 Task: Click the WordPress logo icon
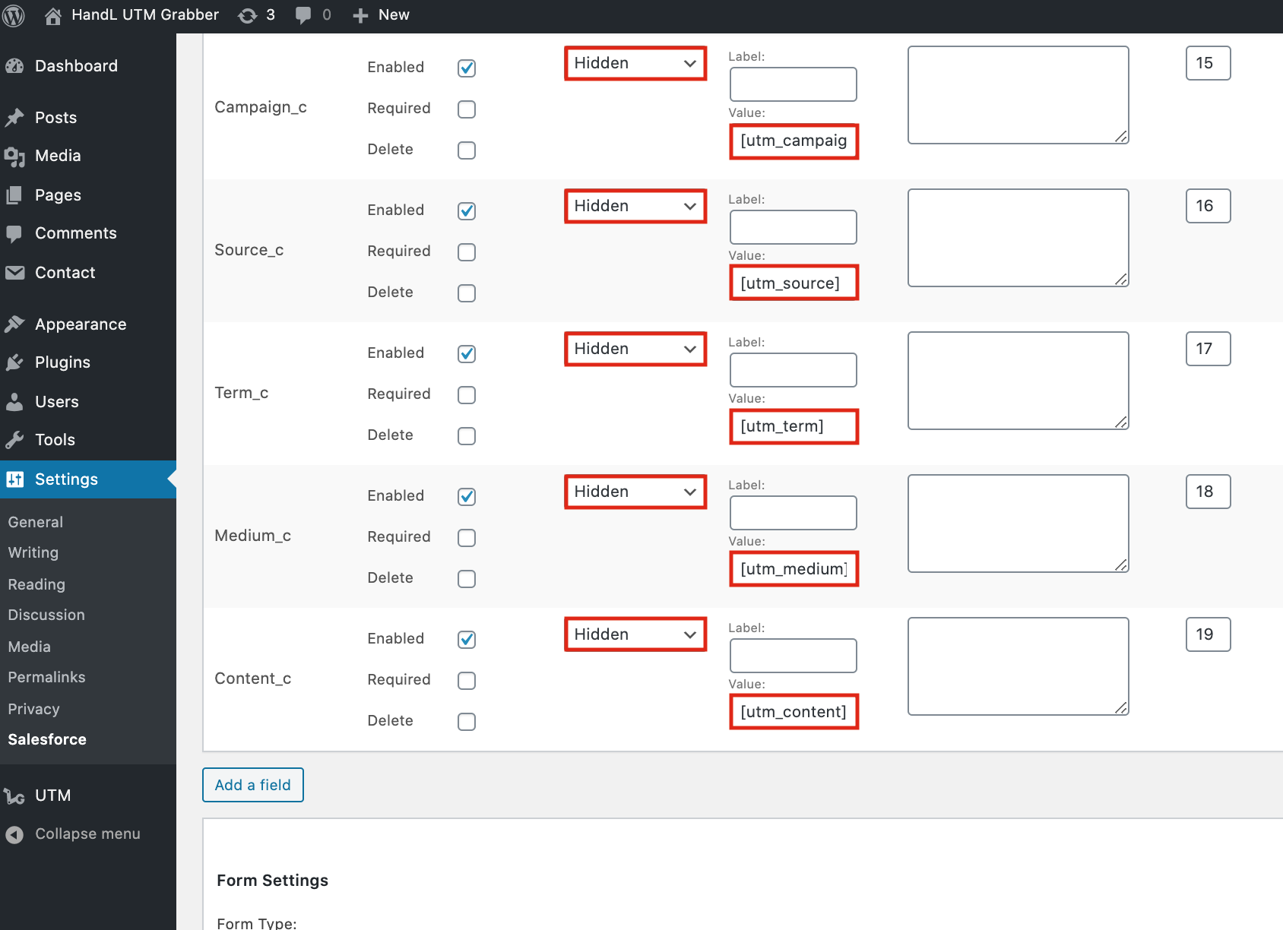coord(14,15)
